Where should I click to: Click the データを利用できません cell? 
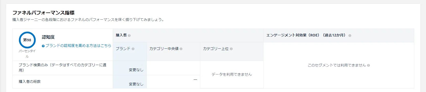pyautogui.click(x=232, y=74)
